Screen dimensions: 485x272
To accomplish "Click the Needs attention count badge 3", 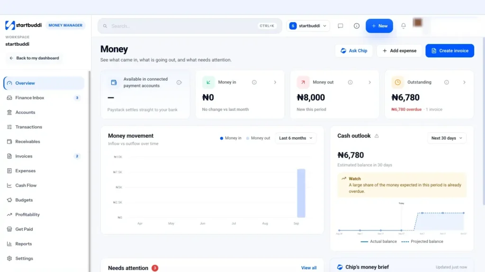I will click(155, 268).
